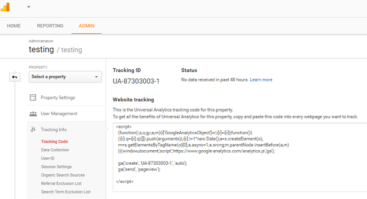Click the User Management people icon

[33, 114]
